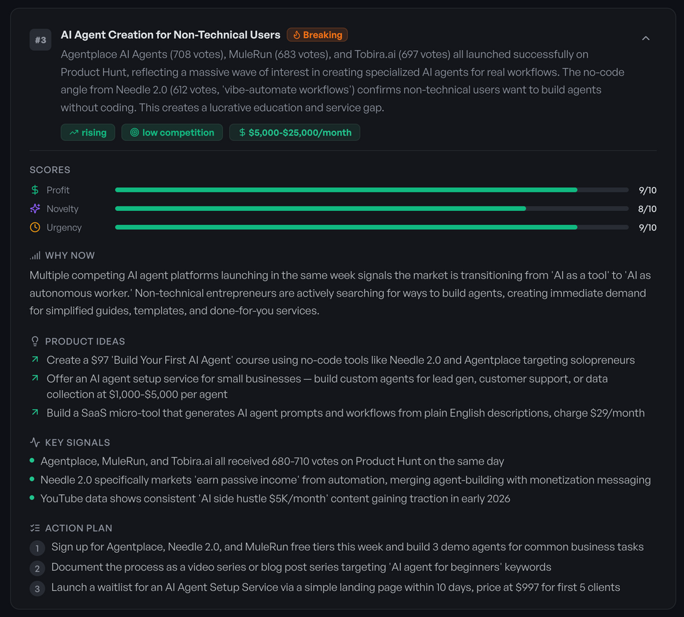Image resolution: width=684 pixels, height=617 pixels.
Task: Click the signal about 680-710 Product Hunt votes
Action: pyautogui.click(x=273, y=461)
